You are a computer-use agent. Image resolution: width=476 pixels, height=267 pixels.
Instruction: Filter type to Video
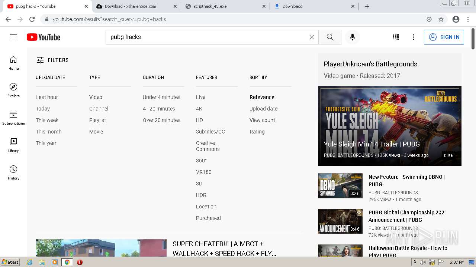[96, 97]
